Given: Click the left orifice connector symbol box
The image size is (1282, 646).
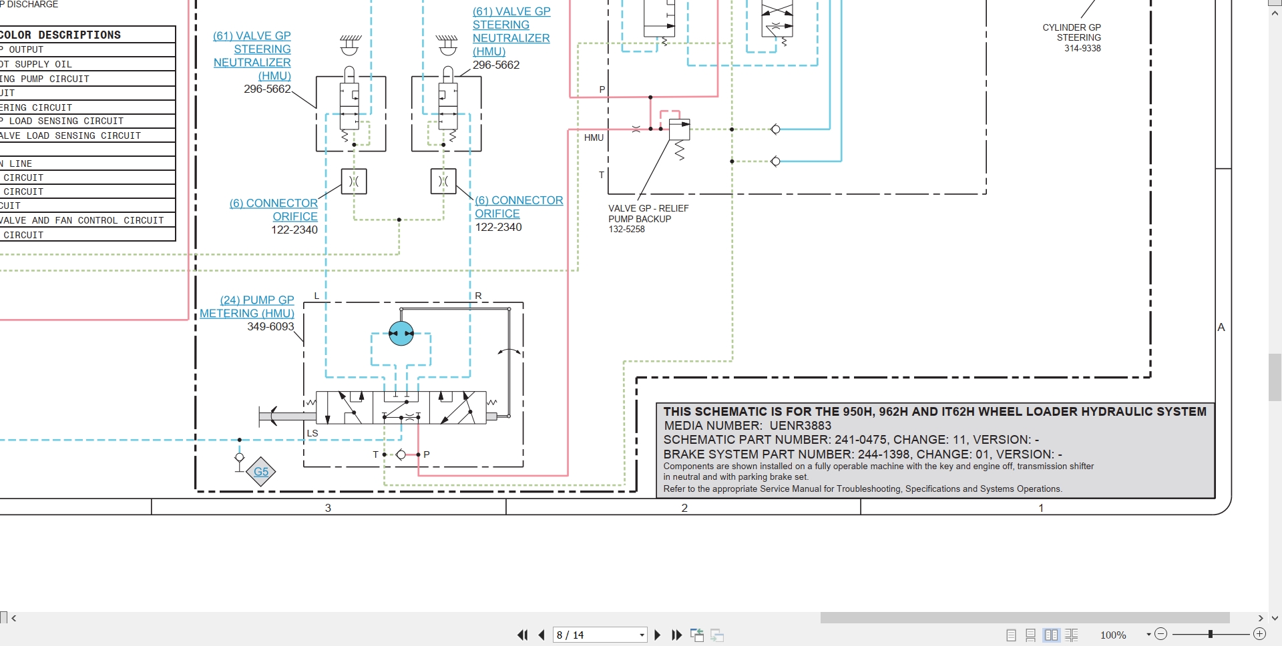Looking at the screenshot, I should point(354,181).
